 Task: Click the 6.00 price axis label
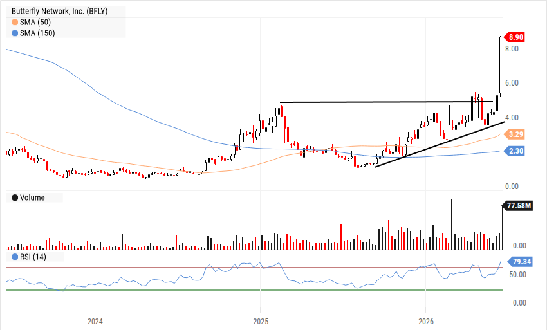pyautogui.click(x=512, y=83)
